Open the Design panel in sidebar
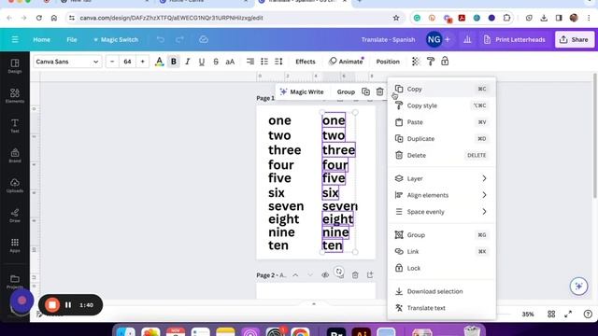Image resolution: width=598 pixels, height=336 pixels. (15, 66)
